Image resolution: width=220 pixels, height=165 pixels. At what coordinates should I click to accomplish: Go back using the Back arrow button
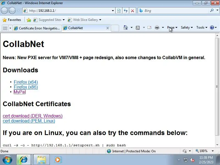4,10
